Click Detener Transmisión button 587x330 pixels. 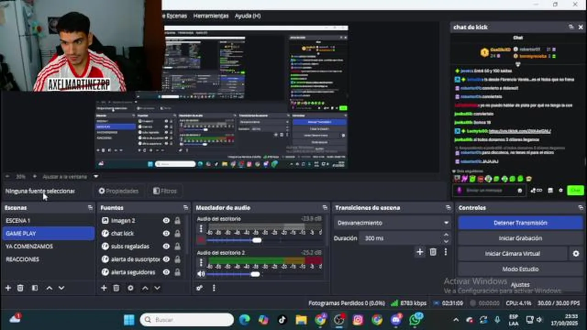click(521, 223)
